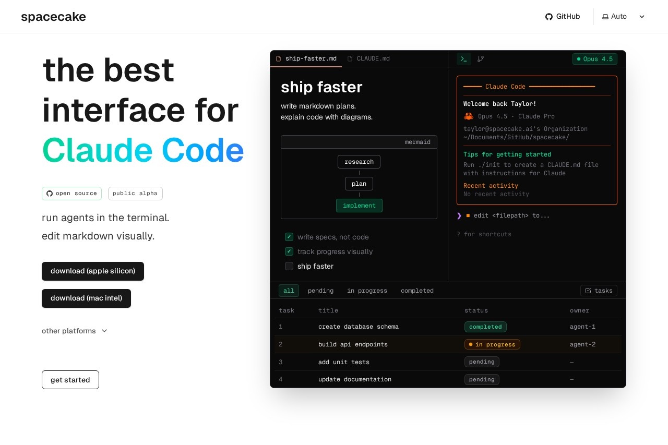This screenshot has width=668, height=445.
Task: Open the Opus 4.5 model selector
Action: pos(594,59)
